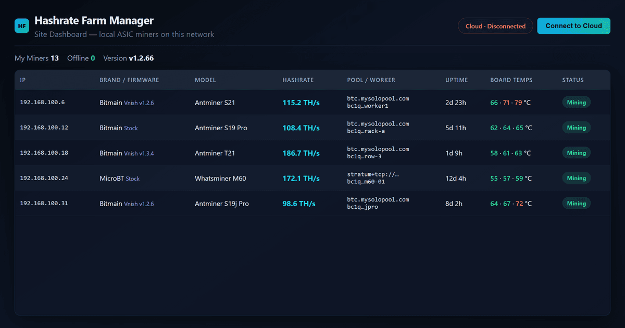Click the 12d 4h uptime value
Image resolution: width=625 pixels, height=328 pixels.
click(456, 178)
